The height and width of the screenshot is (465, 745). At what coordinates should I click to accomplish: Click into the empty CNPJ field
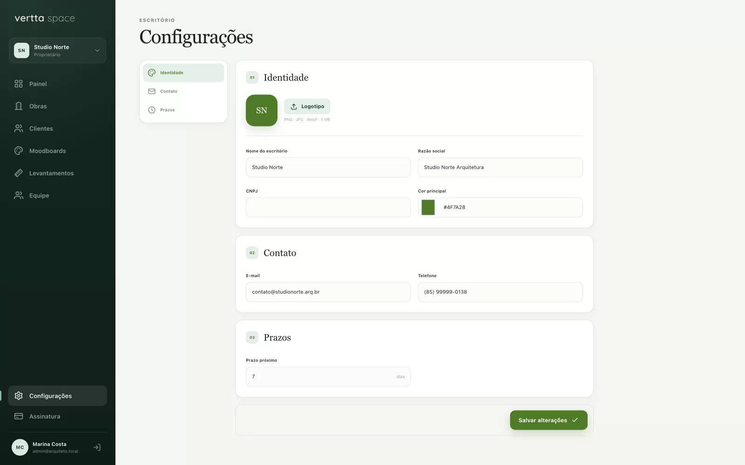tap(328, 207)
